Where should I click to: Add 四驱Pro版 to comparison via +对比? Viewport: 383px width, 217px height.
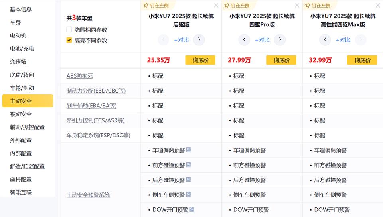pos(262,40)
